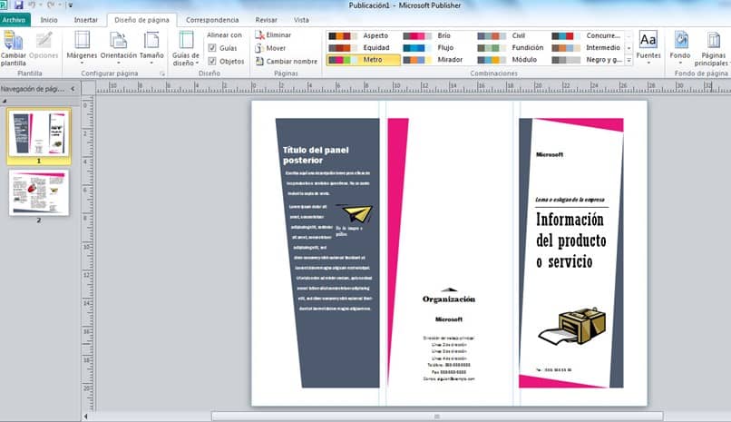This screenshot has width=731, height=422.
Task: Click the Eliminar page icon
Action: pos(259,35)
